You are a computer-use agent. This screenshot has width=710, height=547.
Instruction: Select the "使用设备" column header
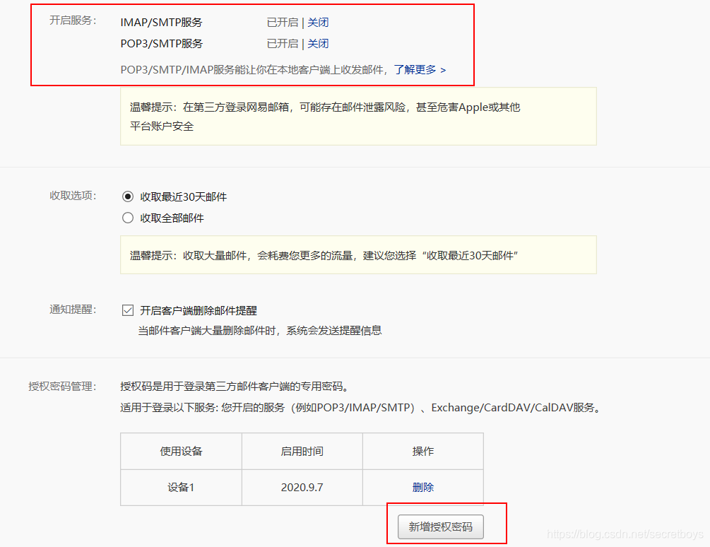(180, 450)
